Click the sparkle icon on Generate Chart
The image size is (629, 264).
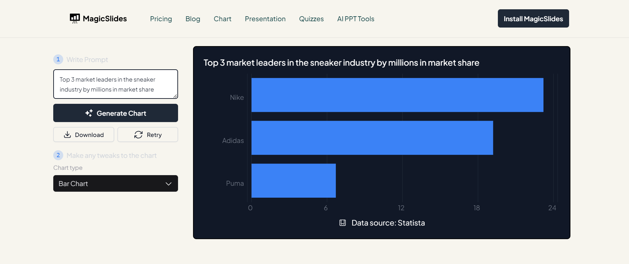pyautogui.click(x=89, y=113)
